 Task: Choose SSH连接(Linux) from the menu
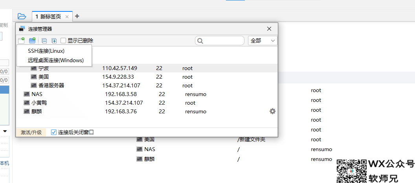pos(46,51)
